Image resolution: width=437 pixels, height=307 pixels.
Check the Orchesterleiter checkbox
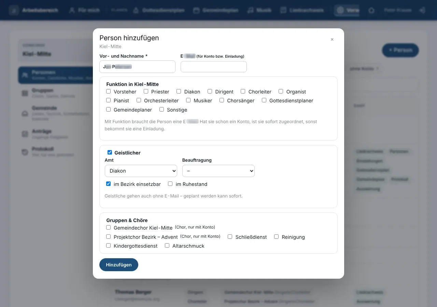click(x=139, y=100)
